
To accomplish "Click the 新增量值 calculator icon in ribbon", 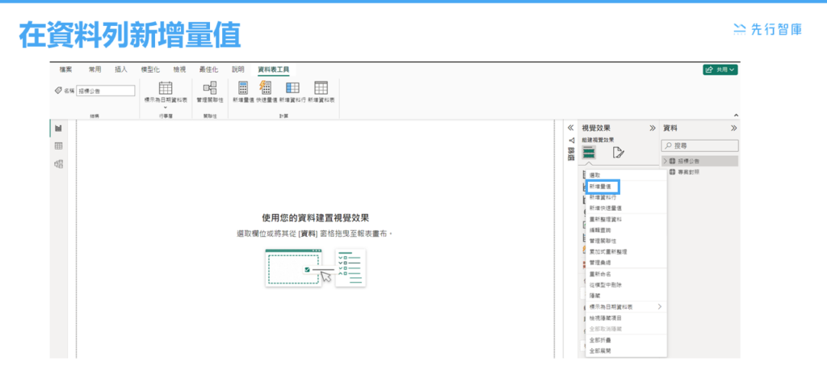I will click(243, 87).
